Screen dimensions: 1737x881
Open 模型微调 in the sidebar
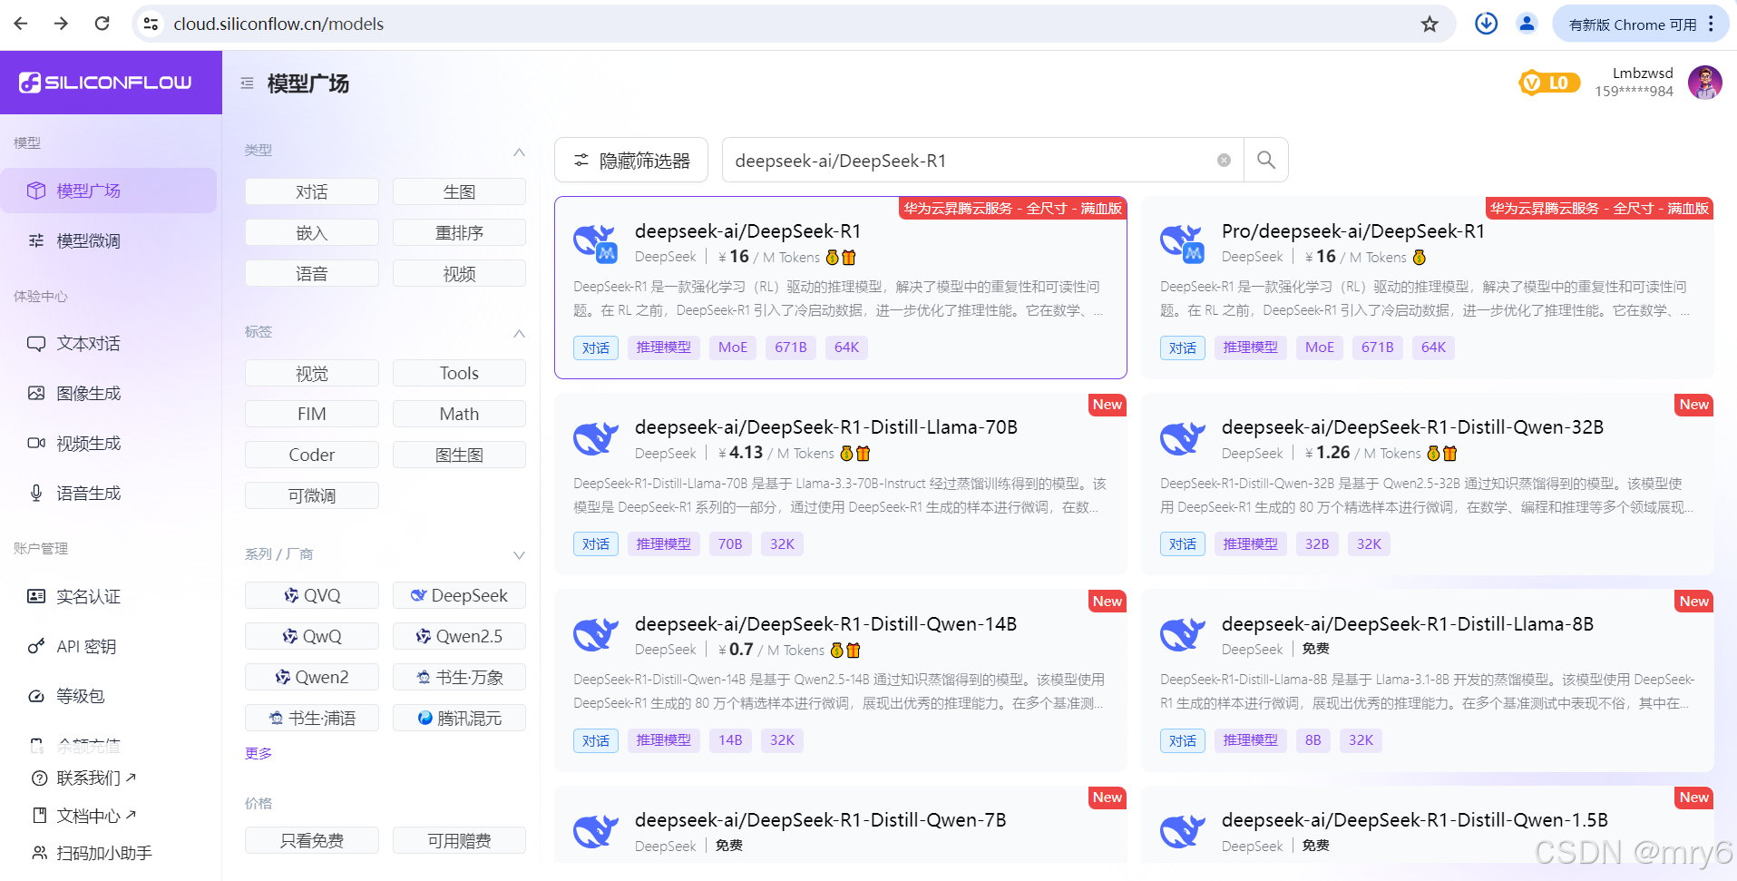pyautogui.click(x=108, y=240)
